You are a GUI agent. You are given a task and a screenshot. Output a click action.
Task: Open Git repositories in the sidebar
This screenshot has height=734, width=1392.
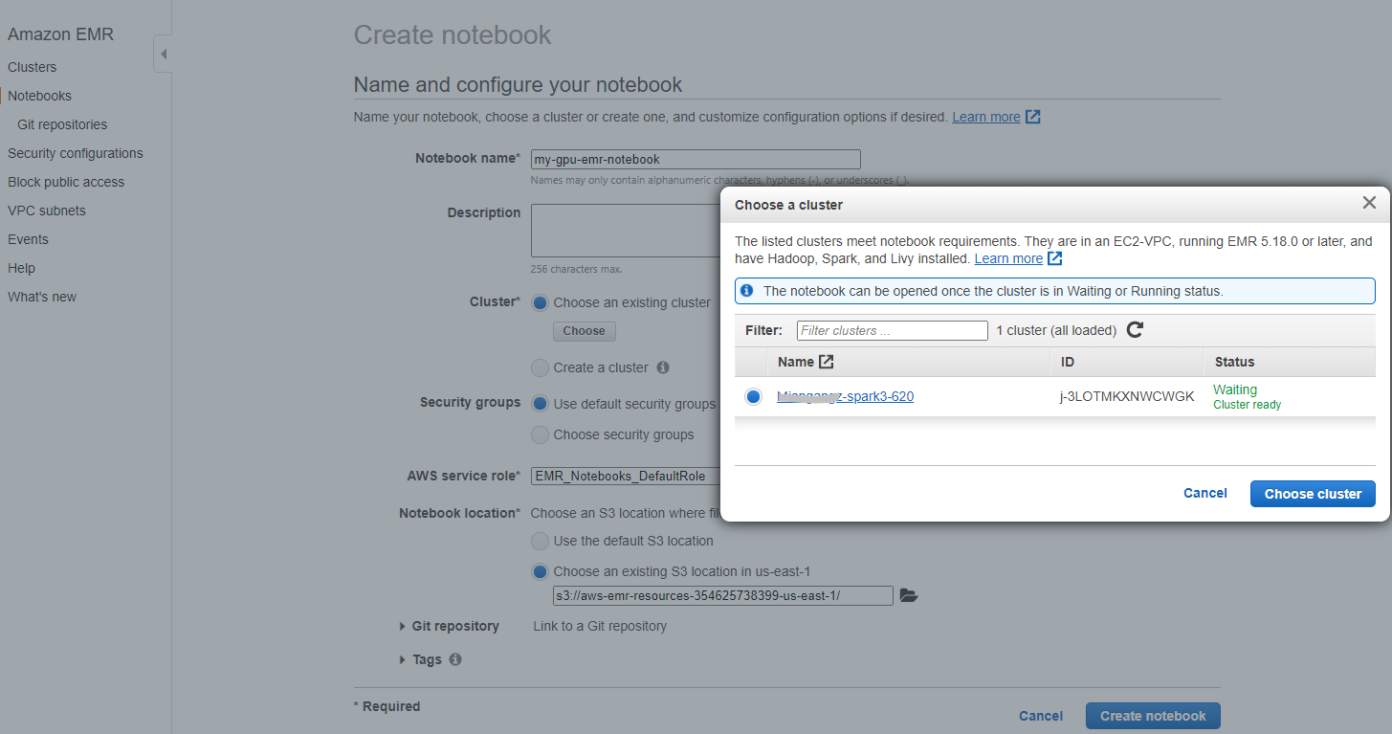62,124
